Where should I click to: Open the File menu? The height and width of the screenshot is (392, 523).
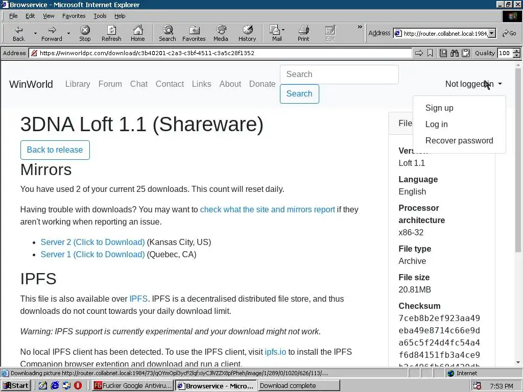[x=13, y=16]
